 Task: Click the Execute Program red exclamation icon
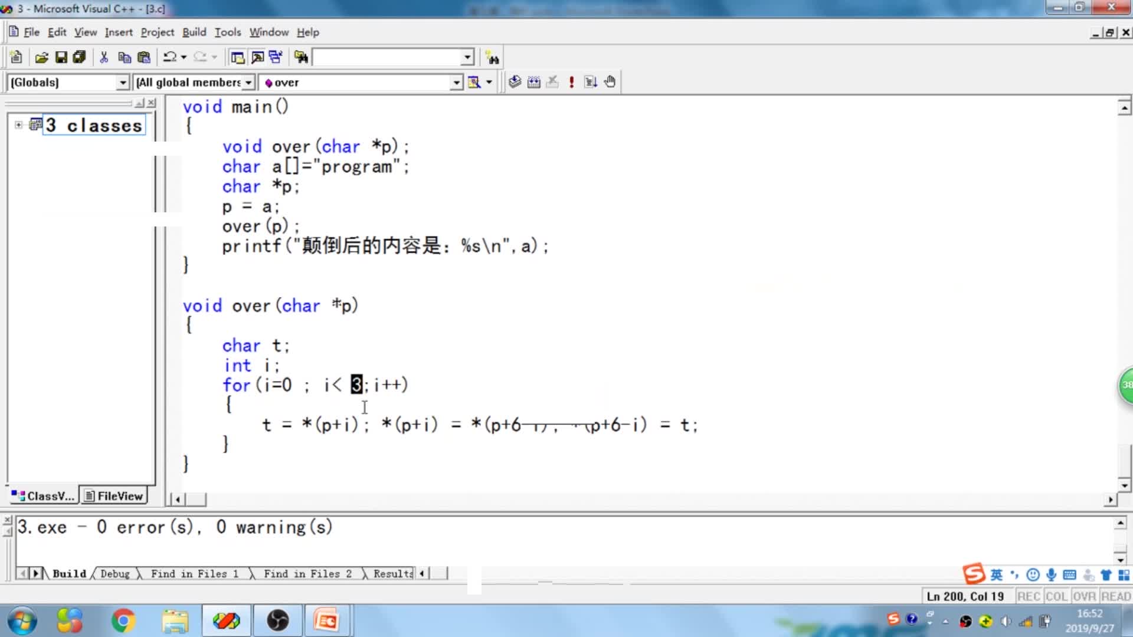click(x=571, y=82)
